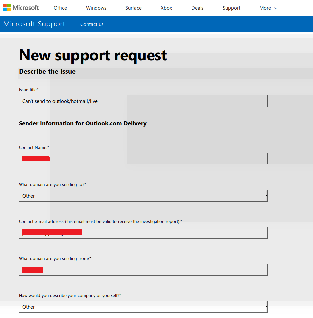Image resolution: width=313 pixels, height=318 pixels.
Task: Open the company description dropdown
Action: [143, 307]
